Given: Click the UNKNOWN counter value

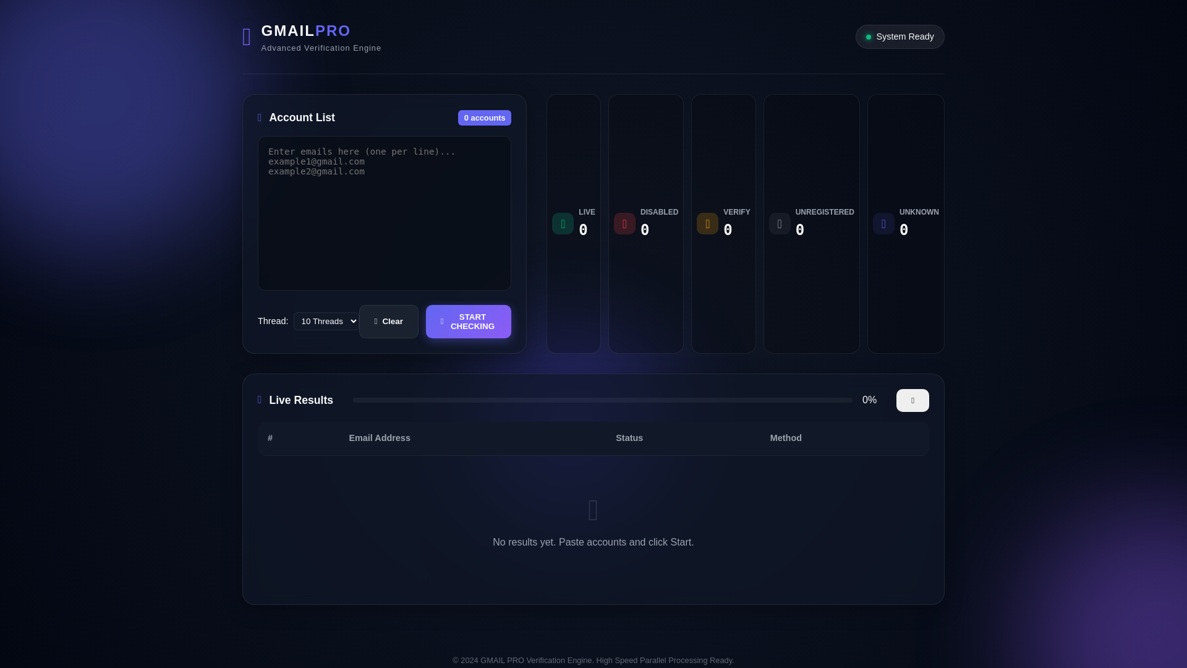Looking at the screenshot, I should [x=904, y=230].
